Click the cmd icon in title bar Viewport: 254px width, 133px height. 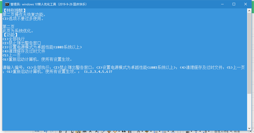(7, 4)
